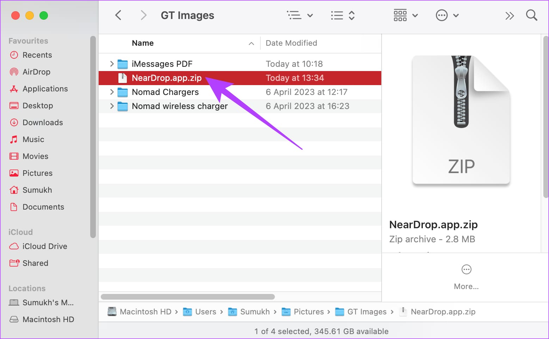Screen dimensions: 549x339
Task: Zoom the window with the green button
Action: click(44, 15)
